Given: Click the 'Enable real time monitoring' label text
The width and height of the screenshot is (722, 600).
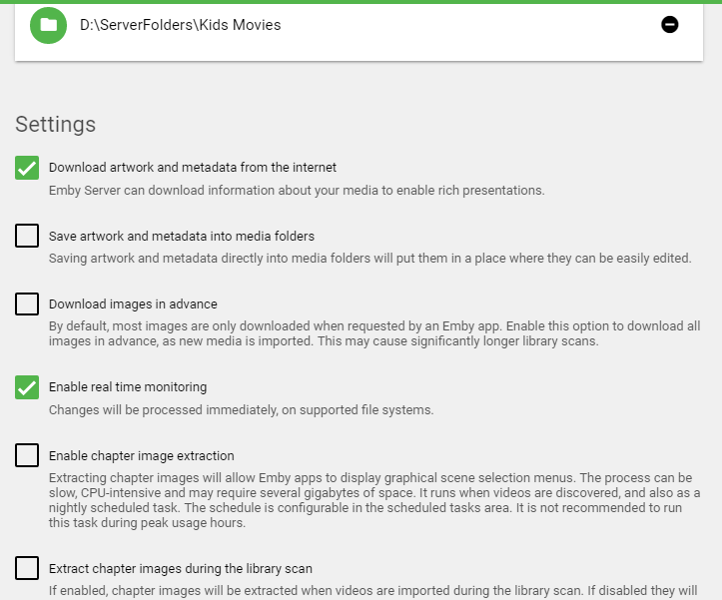Looking at the screenshot, I should tap(128, 387).
